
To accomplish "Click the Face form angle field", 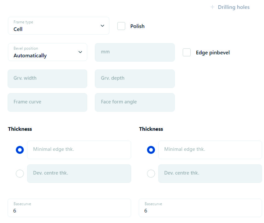I will 134,102.
